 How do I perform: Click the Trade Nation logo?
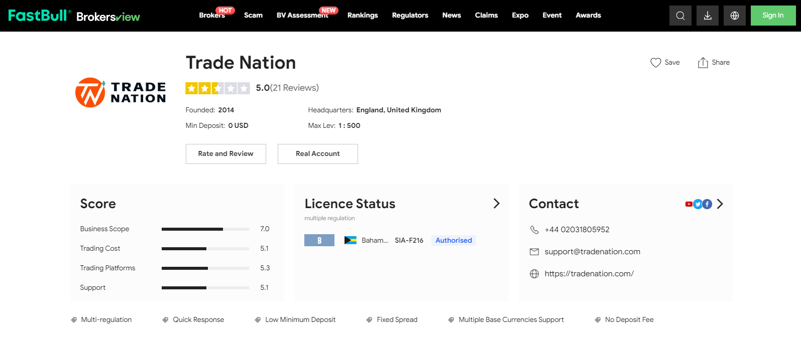coord(121,93)
